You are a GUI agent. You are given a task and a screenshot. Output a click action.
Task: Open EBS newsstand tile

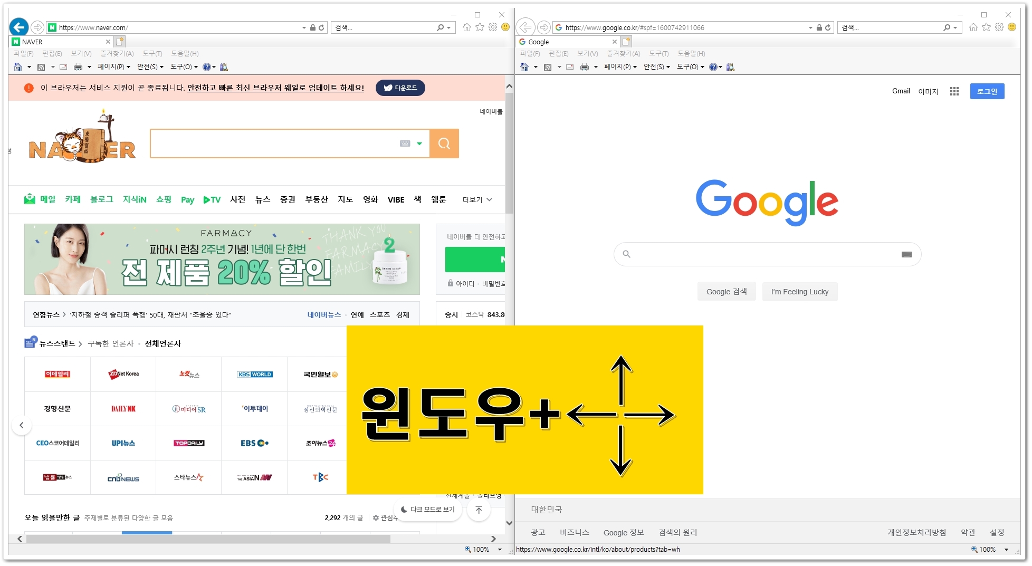(x=255, y=443)
